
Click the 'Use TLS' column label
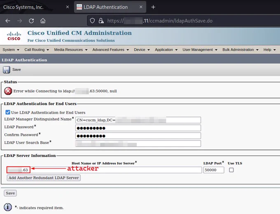(x=235, y=163)
